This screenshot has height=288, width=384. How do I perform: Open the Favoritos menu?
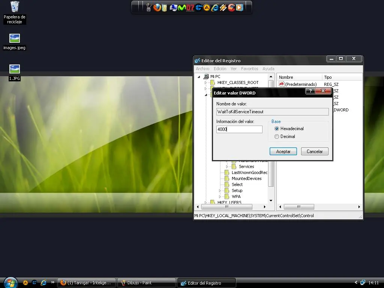(x=249, y=69)
